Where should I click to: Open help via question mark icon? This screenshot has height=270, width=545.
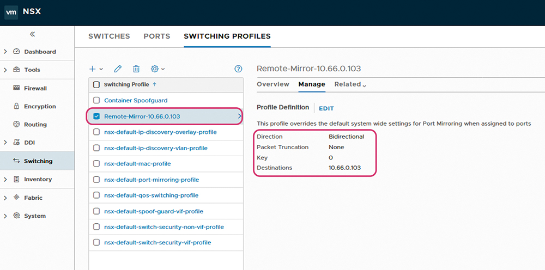click(238, 69)
